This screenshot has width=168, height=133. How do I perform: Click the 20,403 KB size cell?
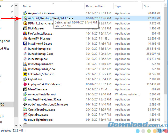(x=154, y=13)
